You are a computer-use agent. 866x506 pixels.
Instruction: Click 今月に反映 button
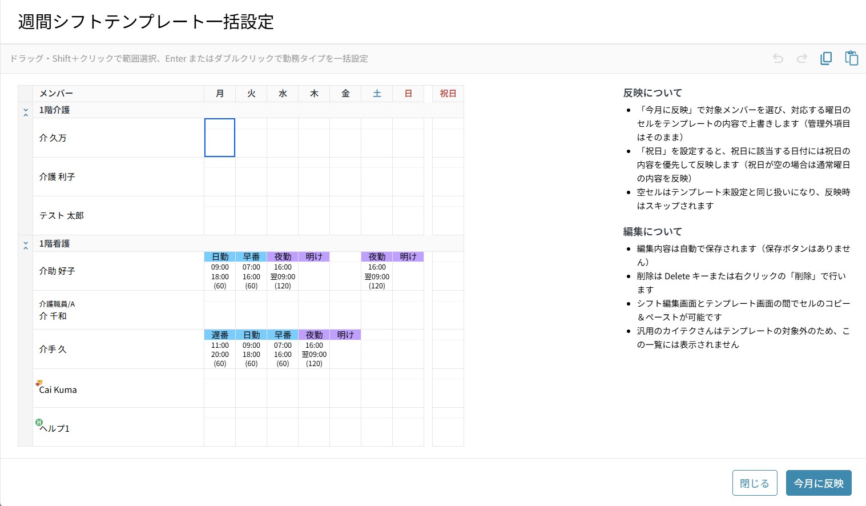click(x=819, y=483)
